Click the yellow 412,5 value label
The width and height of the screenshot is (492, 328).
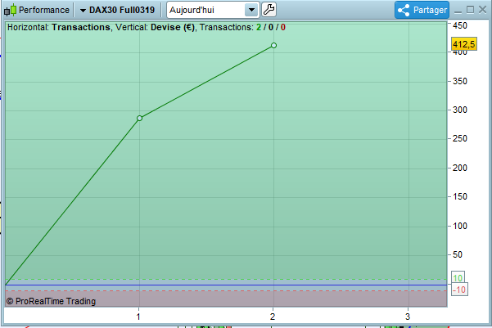464,44
